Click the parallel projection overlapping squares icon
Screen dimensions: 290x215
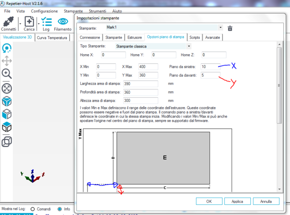7,142
